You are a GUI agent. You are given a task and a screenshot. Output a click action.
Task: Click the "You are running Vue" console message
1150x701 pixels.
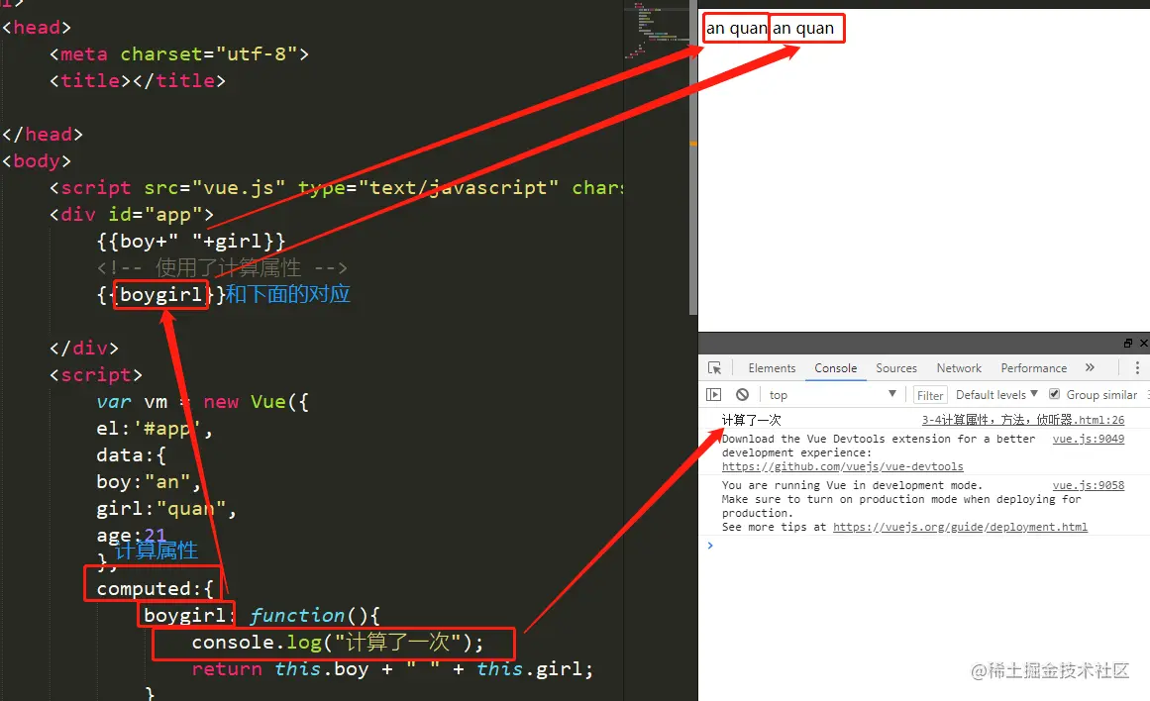pyautogui.click(x=902, y=506)
